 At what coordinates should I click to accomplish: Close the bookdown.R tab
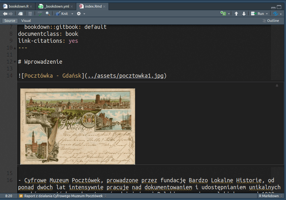click(31, 7)
